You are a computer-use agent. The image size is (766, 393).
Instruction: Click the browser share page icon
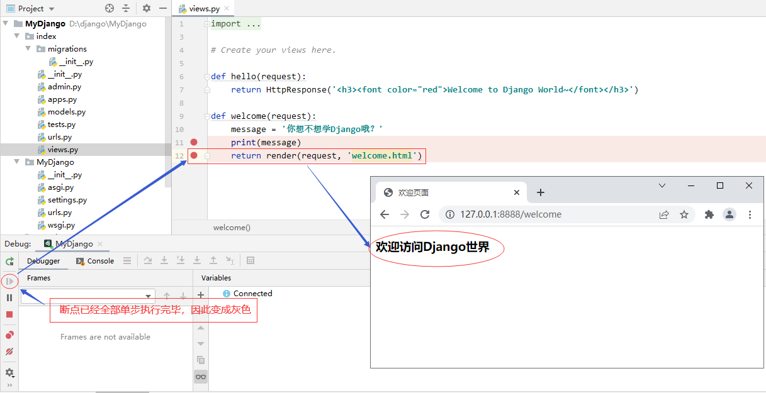click(x=664, y=214)
